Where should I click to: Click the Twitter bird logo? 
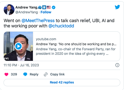click(117, 7)
